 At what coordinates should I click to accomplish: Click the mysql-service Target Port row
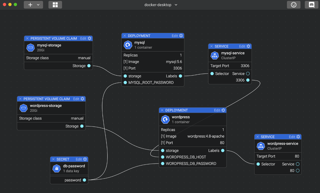tap(230, 66)
